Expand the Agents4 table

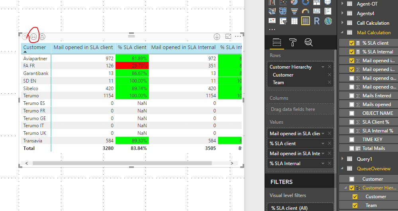pyautogui.click(x=342, y=13)
